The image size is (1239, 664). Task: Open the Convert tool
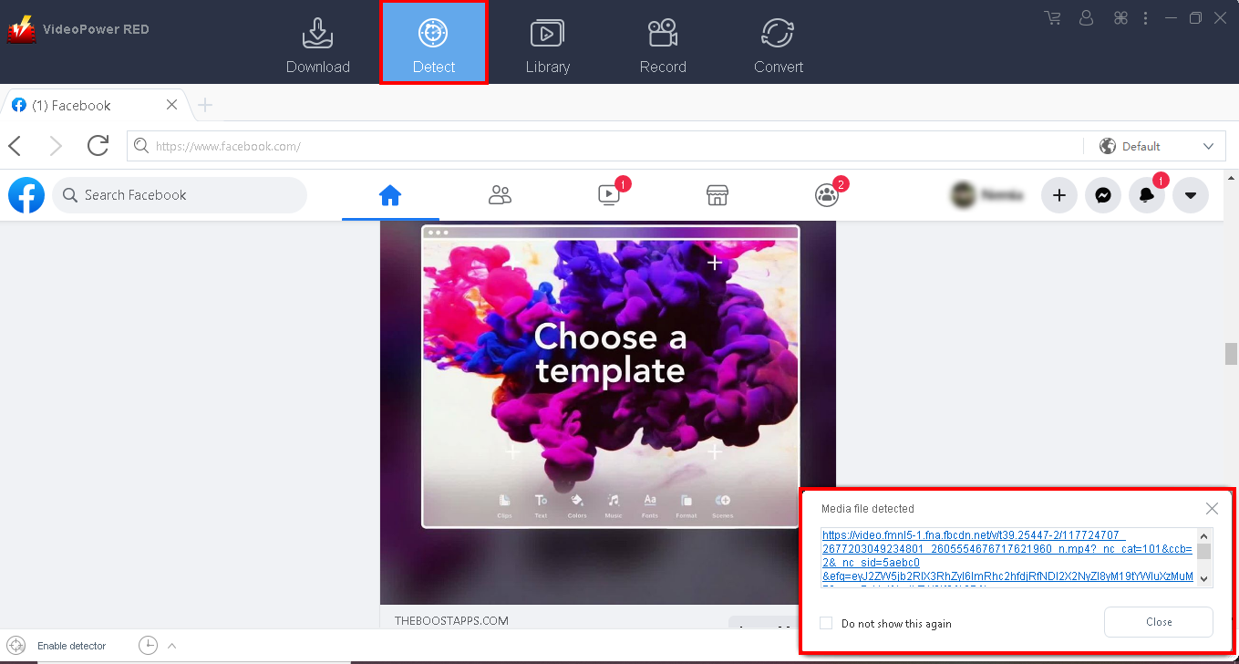coord(778,42)
